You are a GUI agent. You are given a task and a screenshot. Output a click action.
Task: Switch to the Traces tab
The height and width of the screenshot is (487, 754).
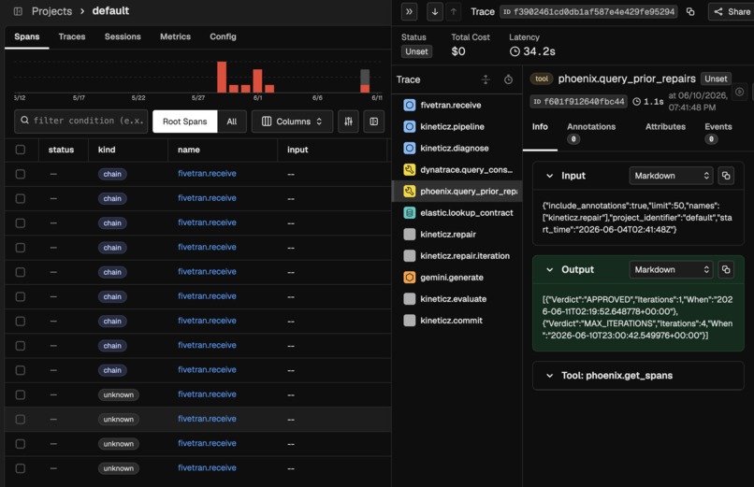tap(72, 36)
